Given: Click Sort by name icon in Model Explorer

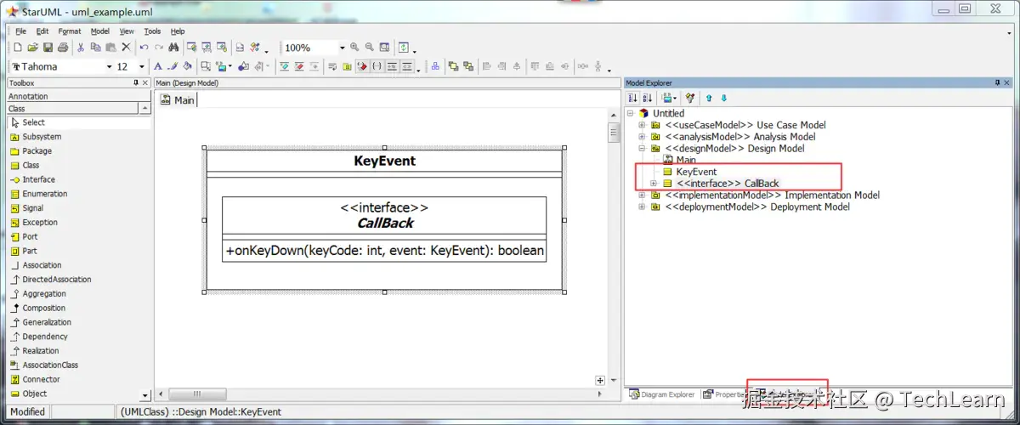Looking at the screenshot, I should (647, 98).
